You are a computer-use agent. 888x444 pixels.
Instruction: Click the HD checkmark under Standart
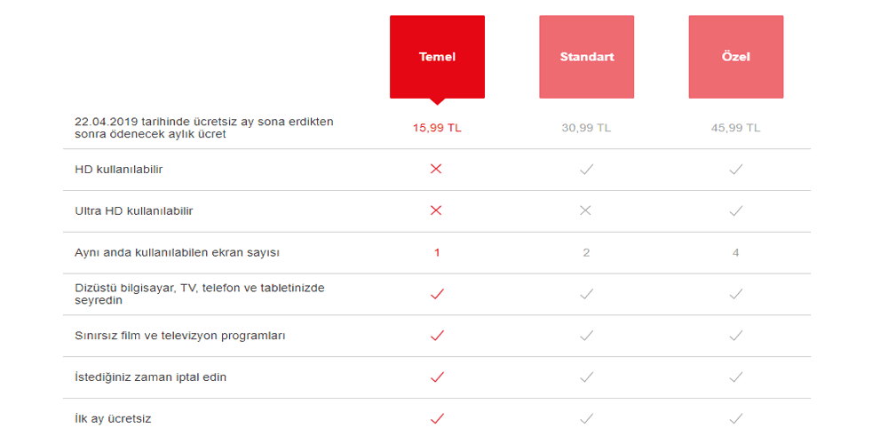(x=586, y=169)
